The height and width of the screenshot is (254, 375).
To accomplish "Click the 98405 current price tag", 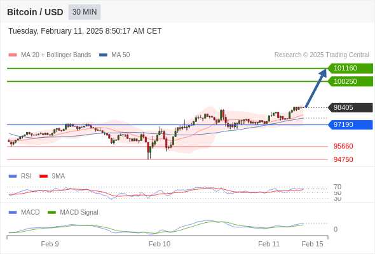I will pos(350,107).
